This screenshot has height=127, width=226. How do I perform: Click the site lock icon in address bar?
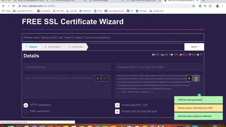(20, 6)
